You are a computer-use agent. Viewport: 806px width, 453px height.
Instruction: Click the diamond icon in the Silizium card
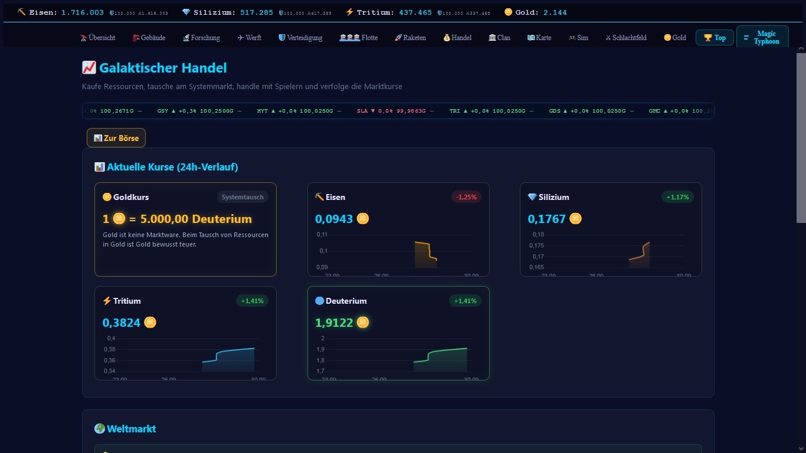(532, 197)
